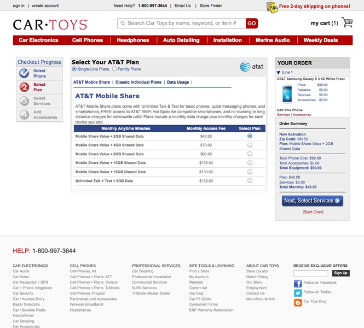Image resolution: width=364 pixels, height=328 pixels.
Task: Open ESP Warranty Redemption footer link
Action: click(x=211, y=310)
